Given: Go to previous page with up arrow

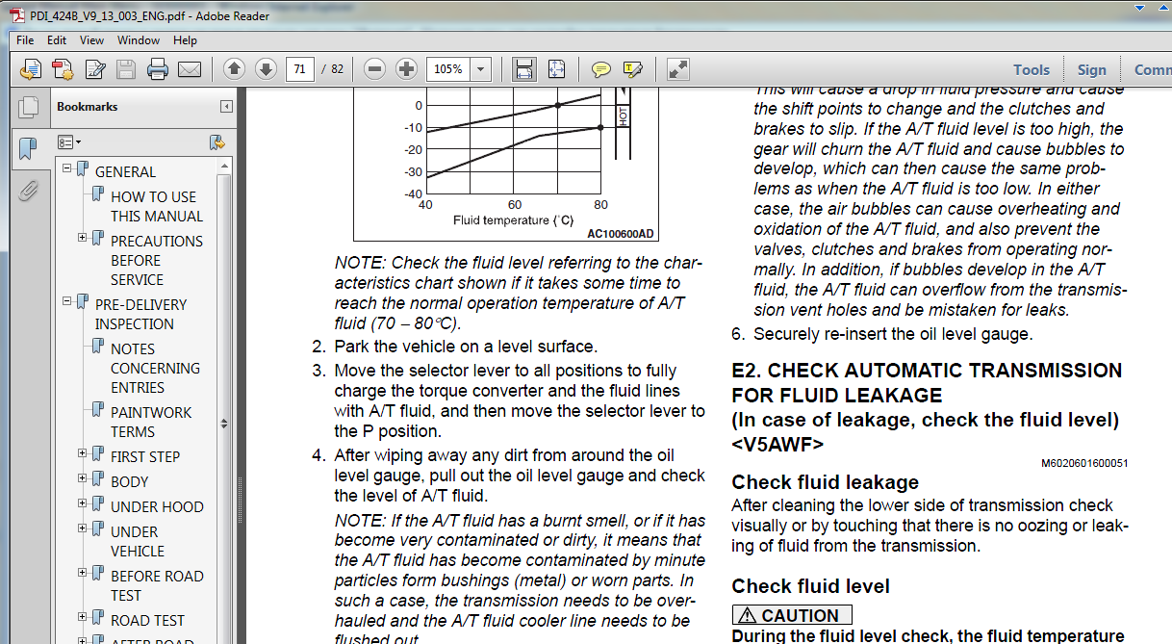Looking at the screenshot, I should click(234, 69).
